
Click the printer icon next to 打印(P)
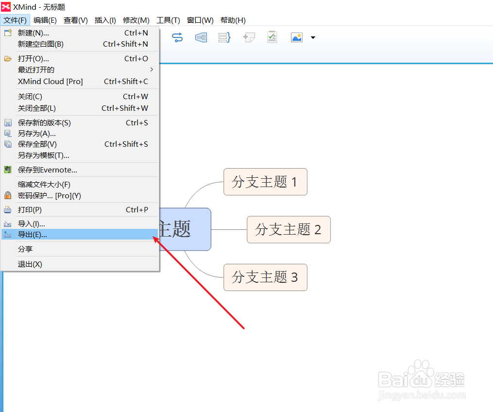pos(8,209)
